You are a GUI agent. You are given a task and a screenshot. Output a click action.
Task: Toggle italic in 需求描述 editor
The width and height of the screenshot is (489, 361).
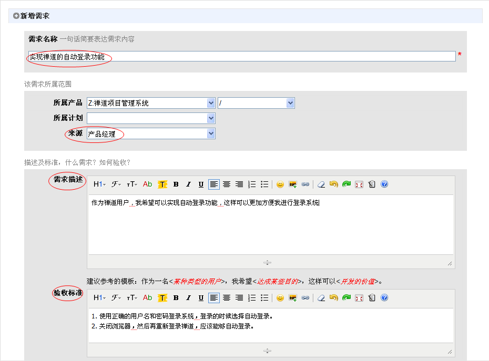point(188,184)
